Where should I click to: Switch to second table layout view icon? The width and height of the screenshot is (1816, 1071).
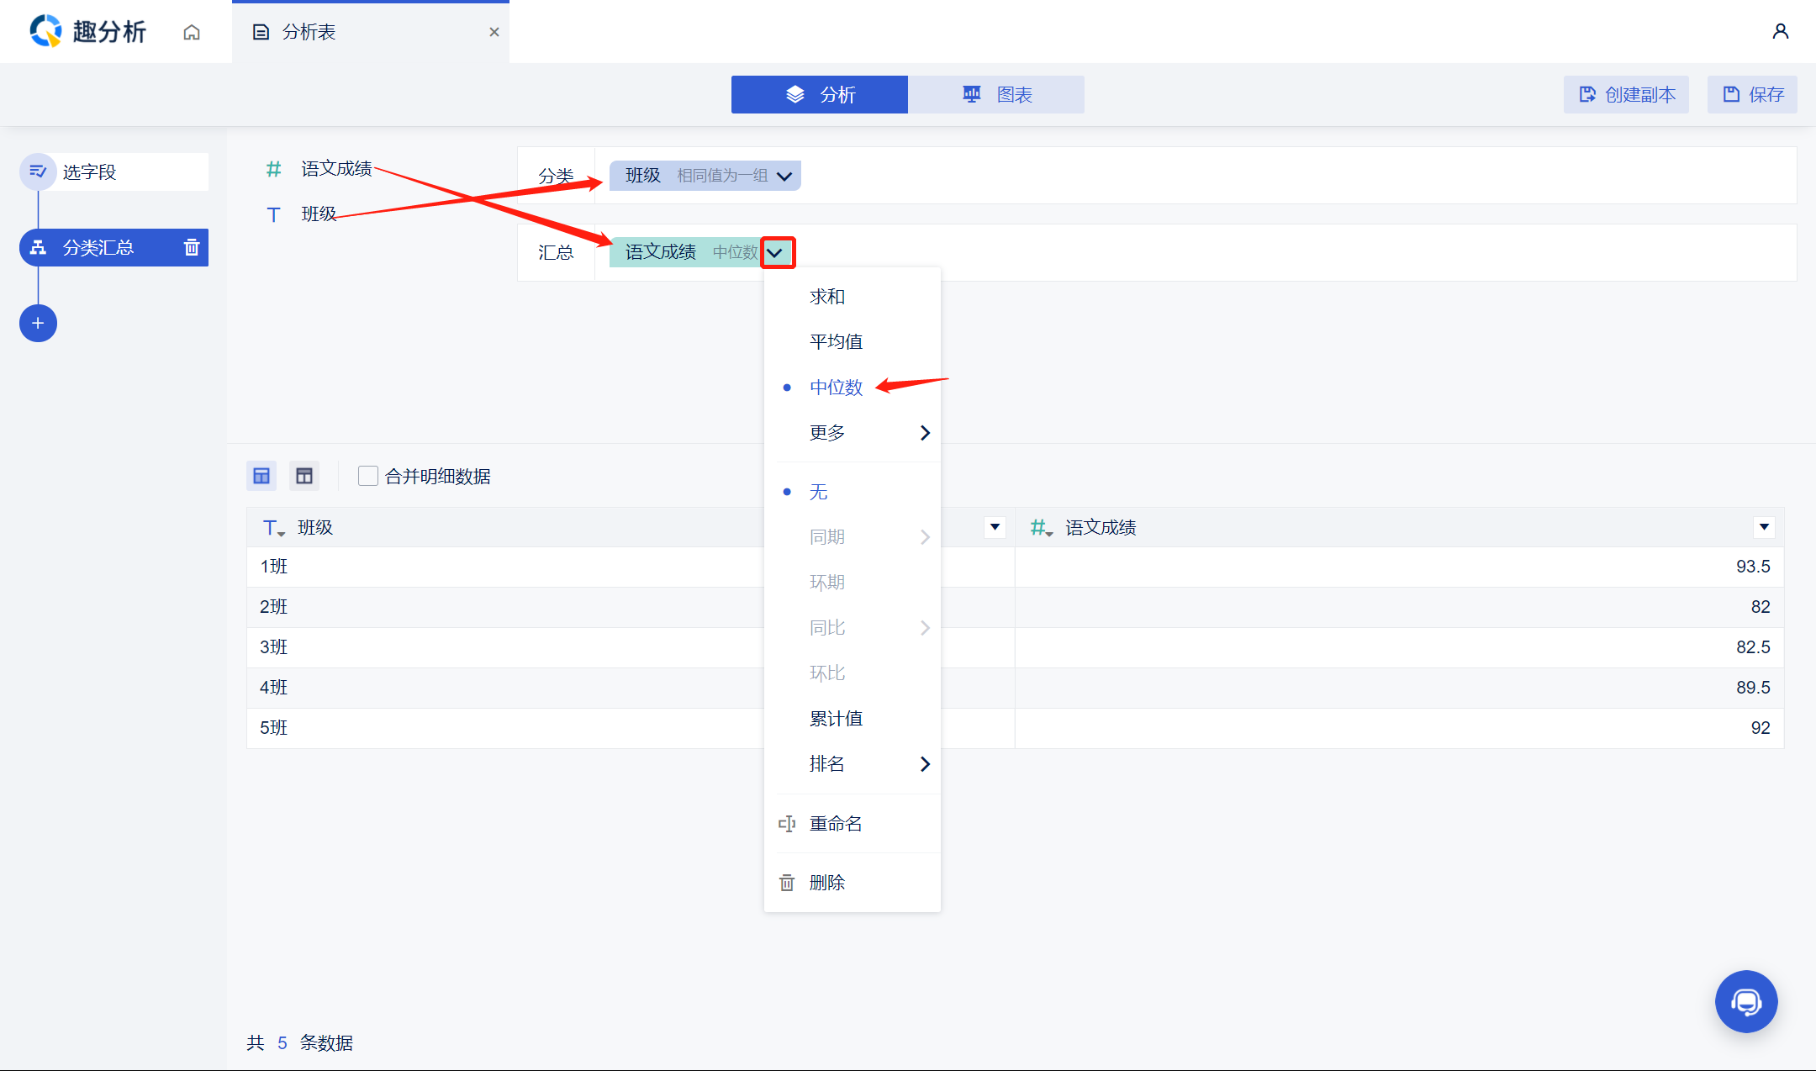point(304,476)
